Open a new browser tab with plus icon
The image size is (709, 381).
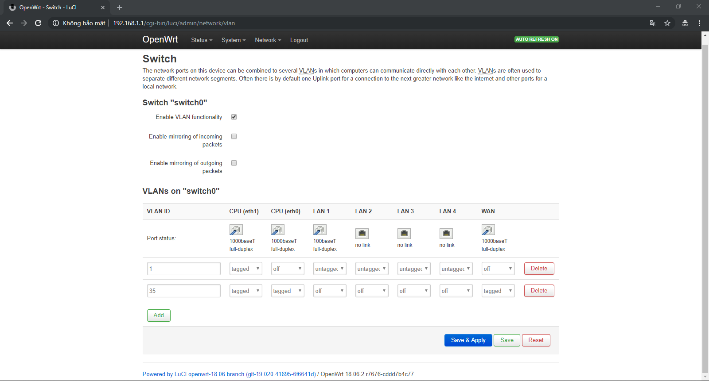point(120,8)
